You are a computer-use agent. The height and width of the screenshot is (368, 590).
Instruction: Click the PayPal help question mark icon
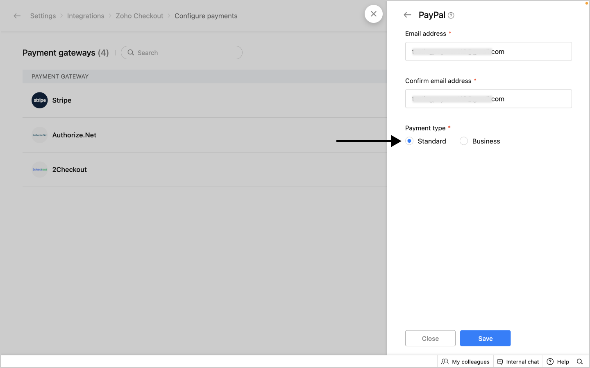[x=451, y=16]
